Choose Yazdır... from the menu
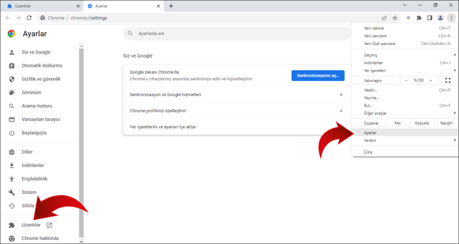The image size is (459, 244). click(x=405, y=90)
